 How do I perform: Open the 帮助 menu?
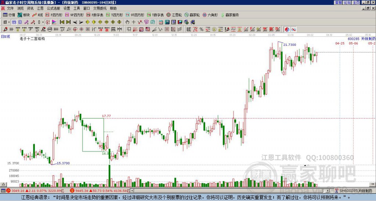click(x=113, y=8)
